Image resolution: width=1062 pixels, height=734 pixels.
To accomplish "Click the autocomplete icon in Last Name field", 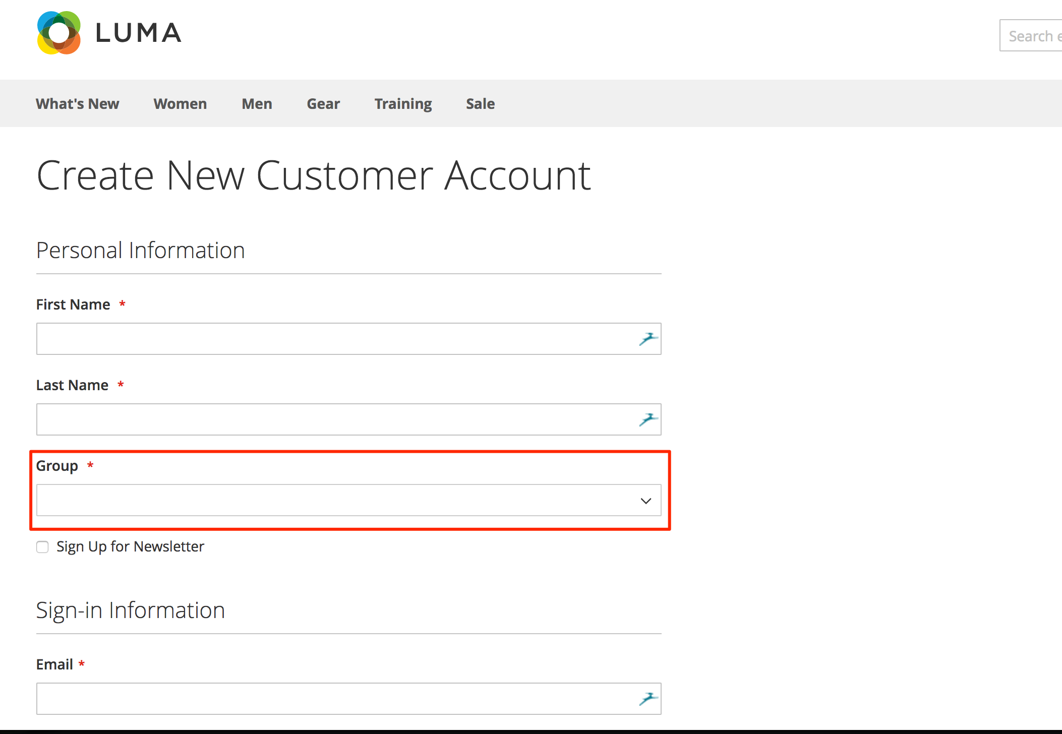I will pyautogui.click(x=650, y=418).
